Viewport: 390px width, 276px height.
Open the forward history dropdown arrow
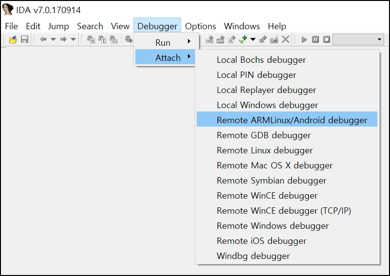click(x=73, y=39)
